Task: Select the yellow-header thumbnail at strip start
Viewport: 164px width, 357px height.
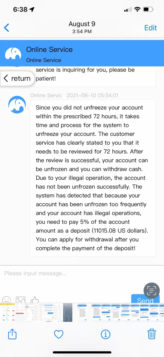Action: (x=7, y=312)
